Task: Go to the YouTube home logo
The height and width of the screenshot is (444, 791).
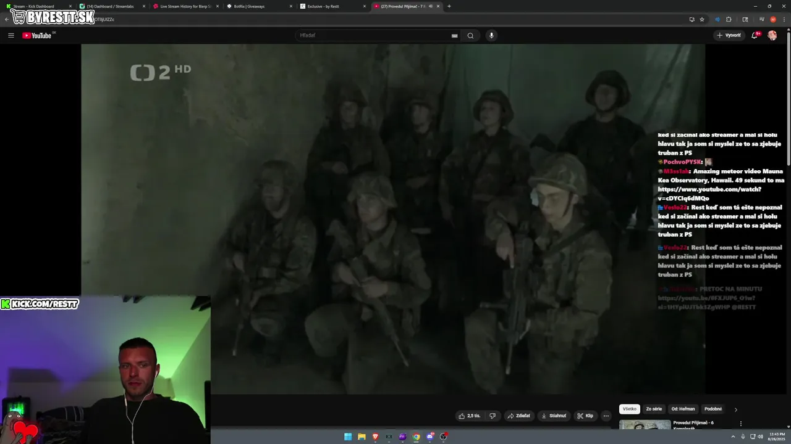Action: [x=37, y=35]
